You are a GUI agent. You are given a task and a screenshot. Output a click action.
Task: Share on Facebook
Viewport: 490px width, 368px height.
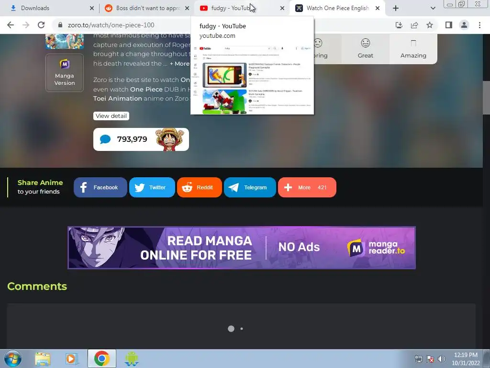pyautogui.click(x=100, y=187)
